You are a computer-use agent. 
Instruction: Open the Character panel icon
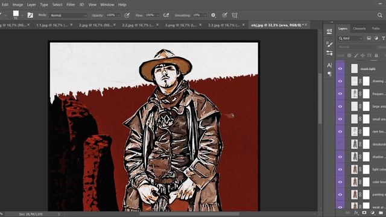329,65
